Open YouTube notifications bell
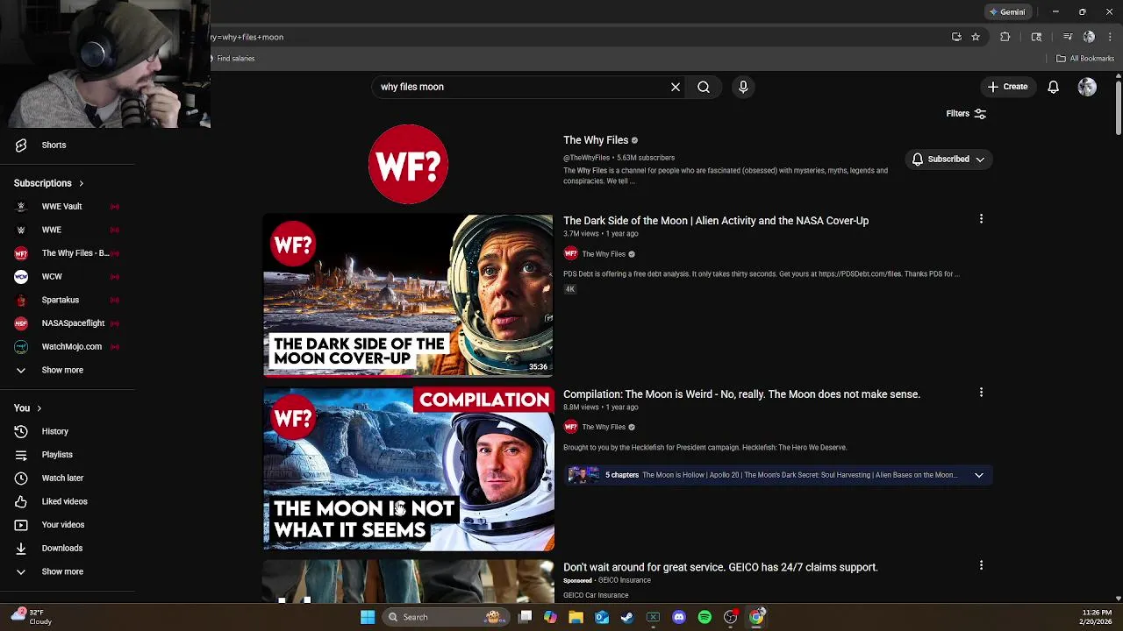 click(x=1053, y=87)
